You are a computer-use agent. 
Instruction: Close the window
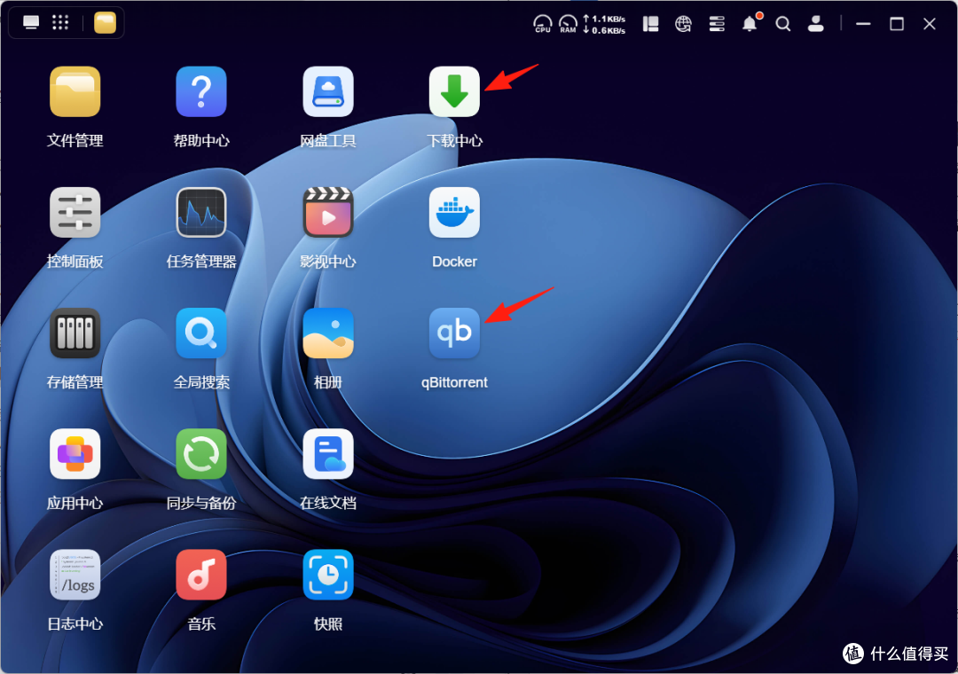click(930, 24)
